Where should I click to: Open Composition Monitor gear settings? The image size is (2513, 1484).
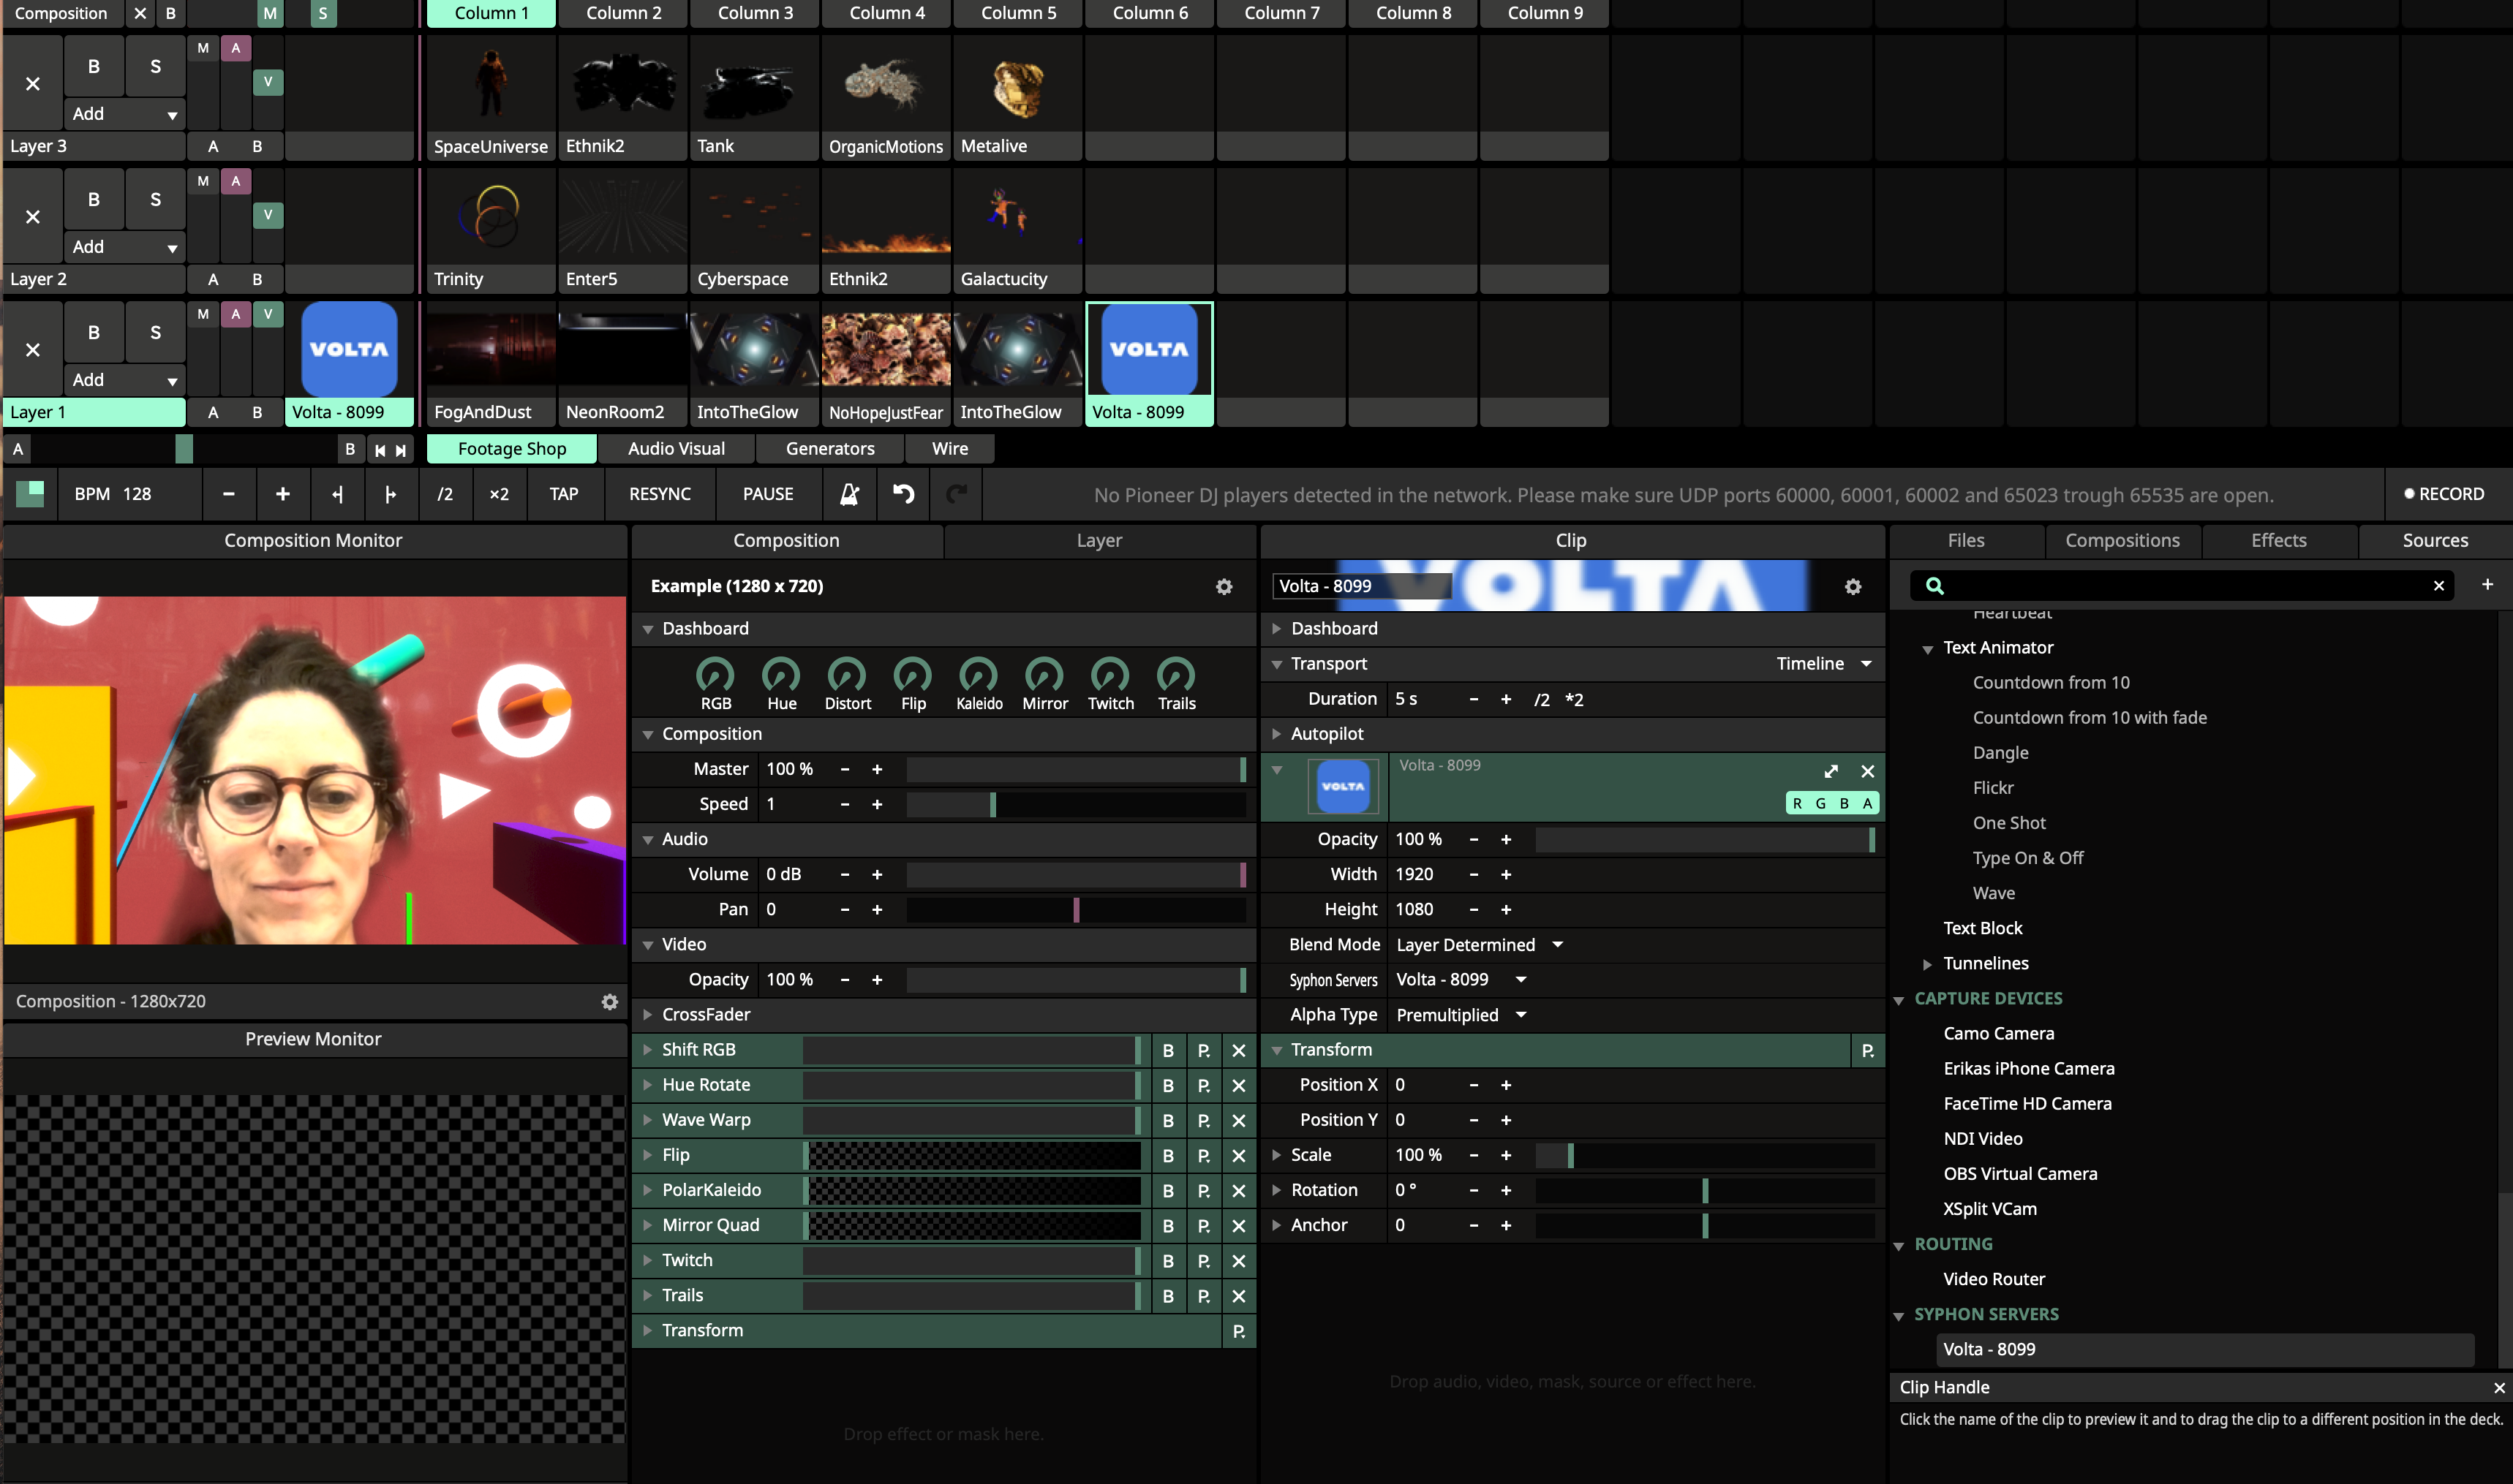[609, 1002]
